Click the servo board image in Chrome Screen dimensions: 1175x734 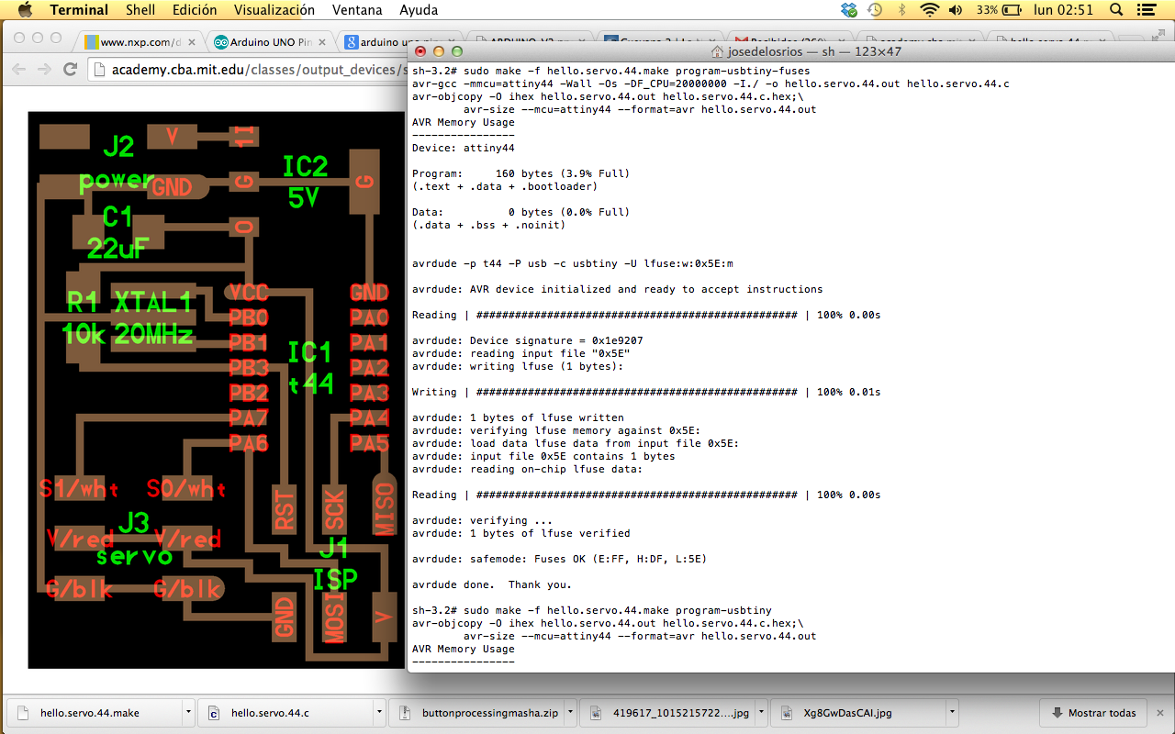(x=217, y=390)
